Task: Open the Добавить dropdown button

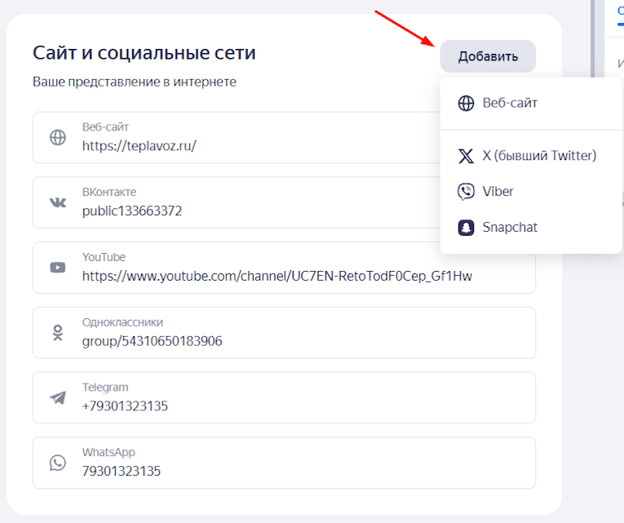Action: coord(488,56)
